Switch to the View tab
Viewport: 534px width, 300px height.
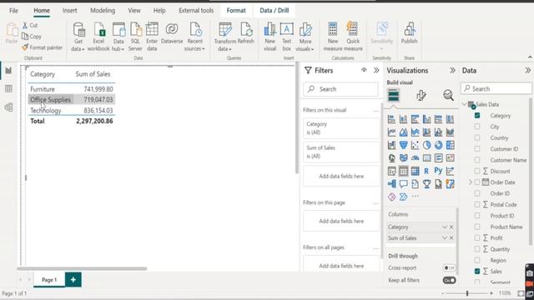pos(134,11)
